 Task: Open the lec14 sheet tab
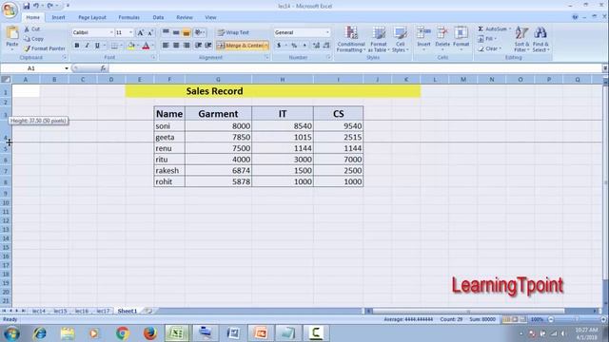point(39,311)
